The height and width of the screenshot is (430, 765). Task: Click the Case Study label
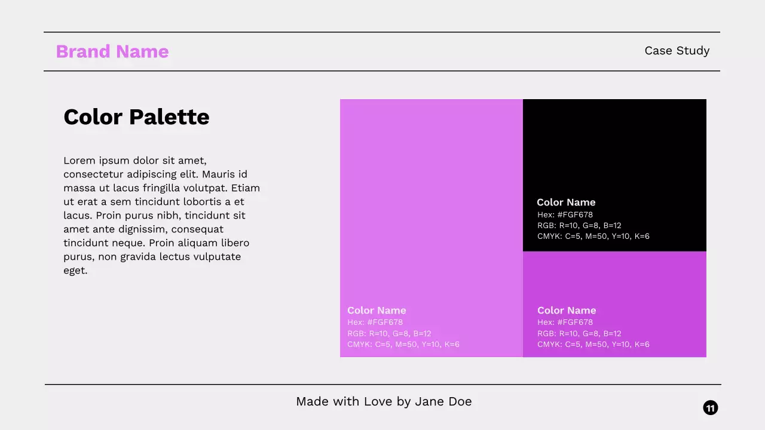[677, 51]
